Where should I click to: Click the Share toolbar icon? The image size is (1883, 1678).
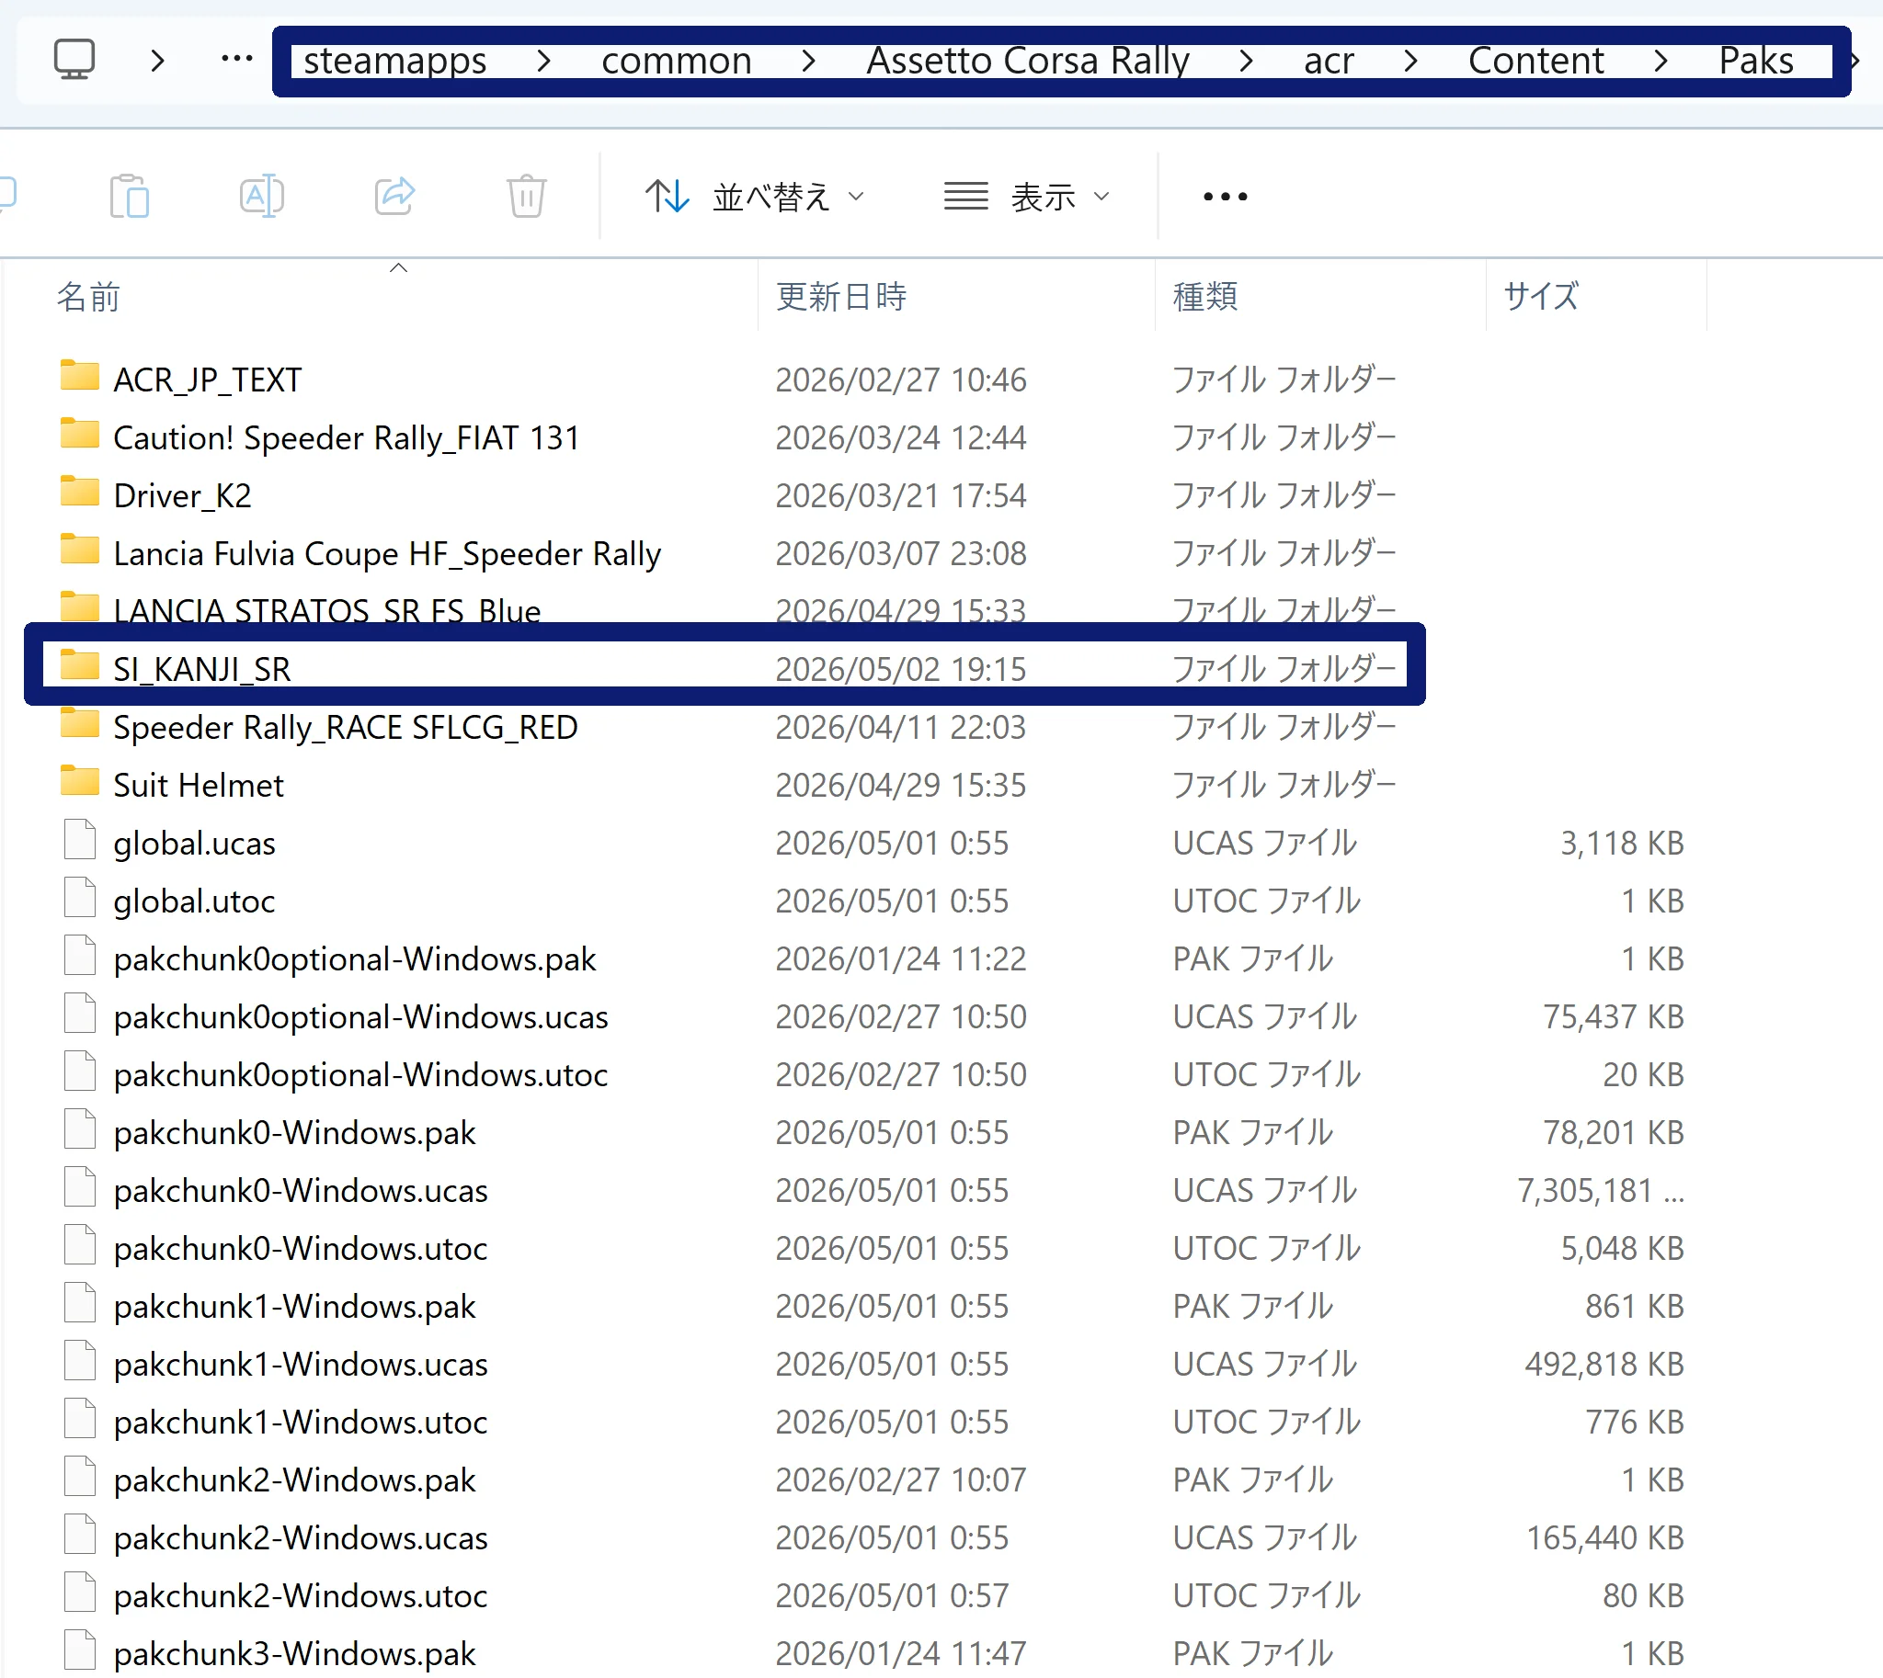pos(394,196)
